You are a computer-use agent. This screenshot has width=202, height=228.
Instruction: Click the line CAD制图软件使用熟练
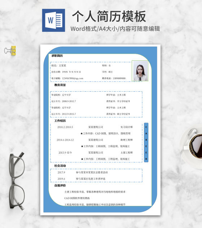77,198
